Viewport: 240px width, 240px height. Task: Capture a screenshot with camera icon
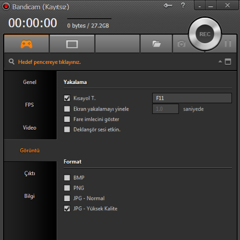coord(181,44)
